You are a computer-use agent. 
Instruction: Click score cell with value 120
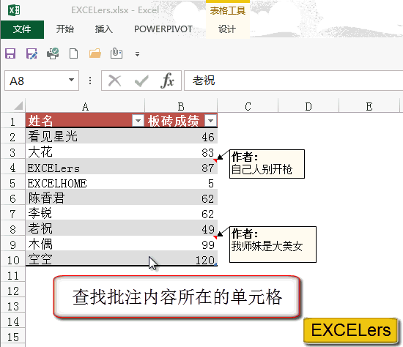181,259
